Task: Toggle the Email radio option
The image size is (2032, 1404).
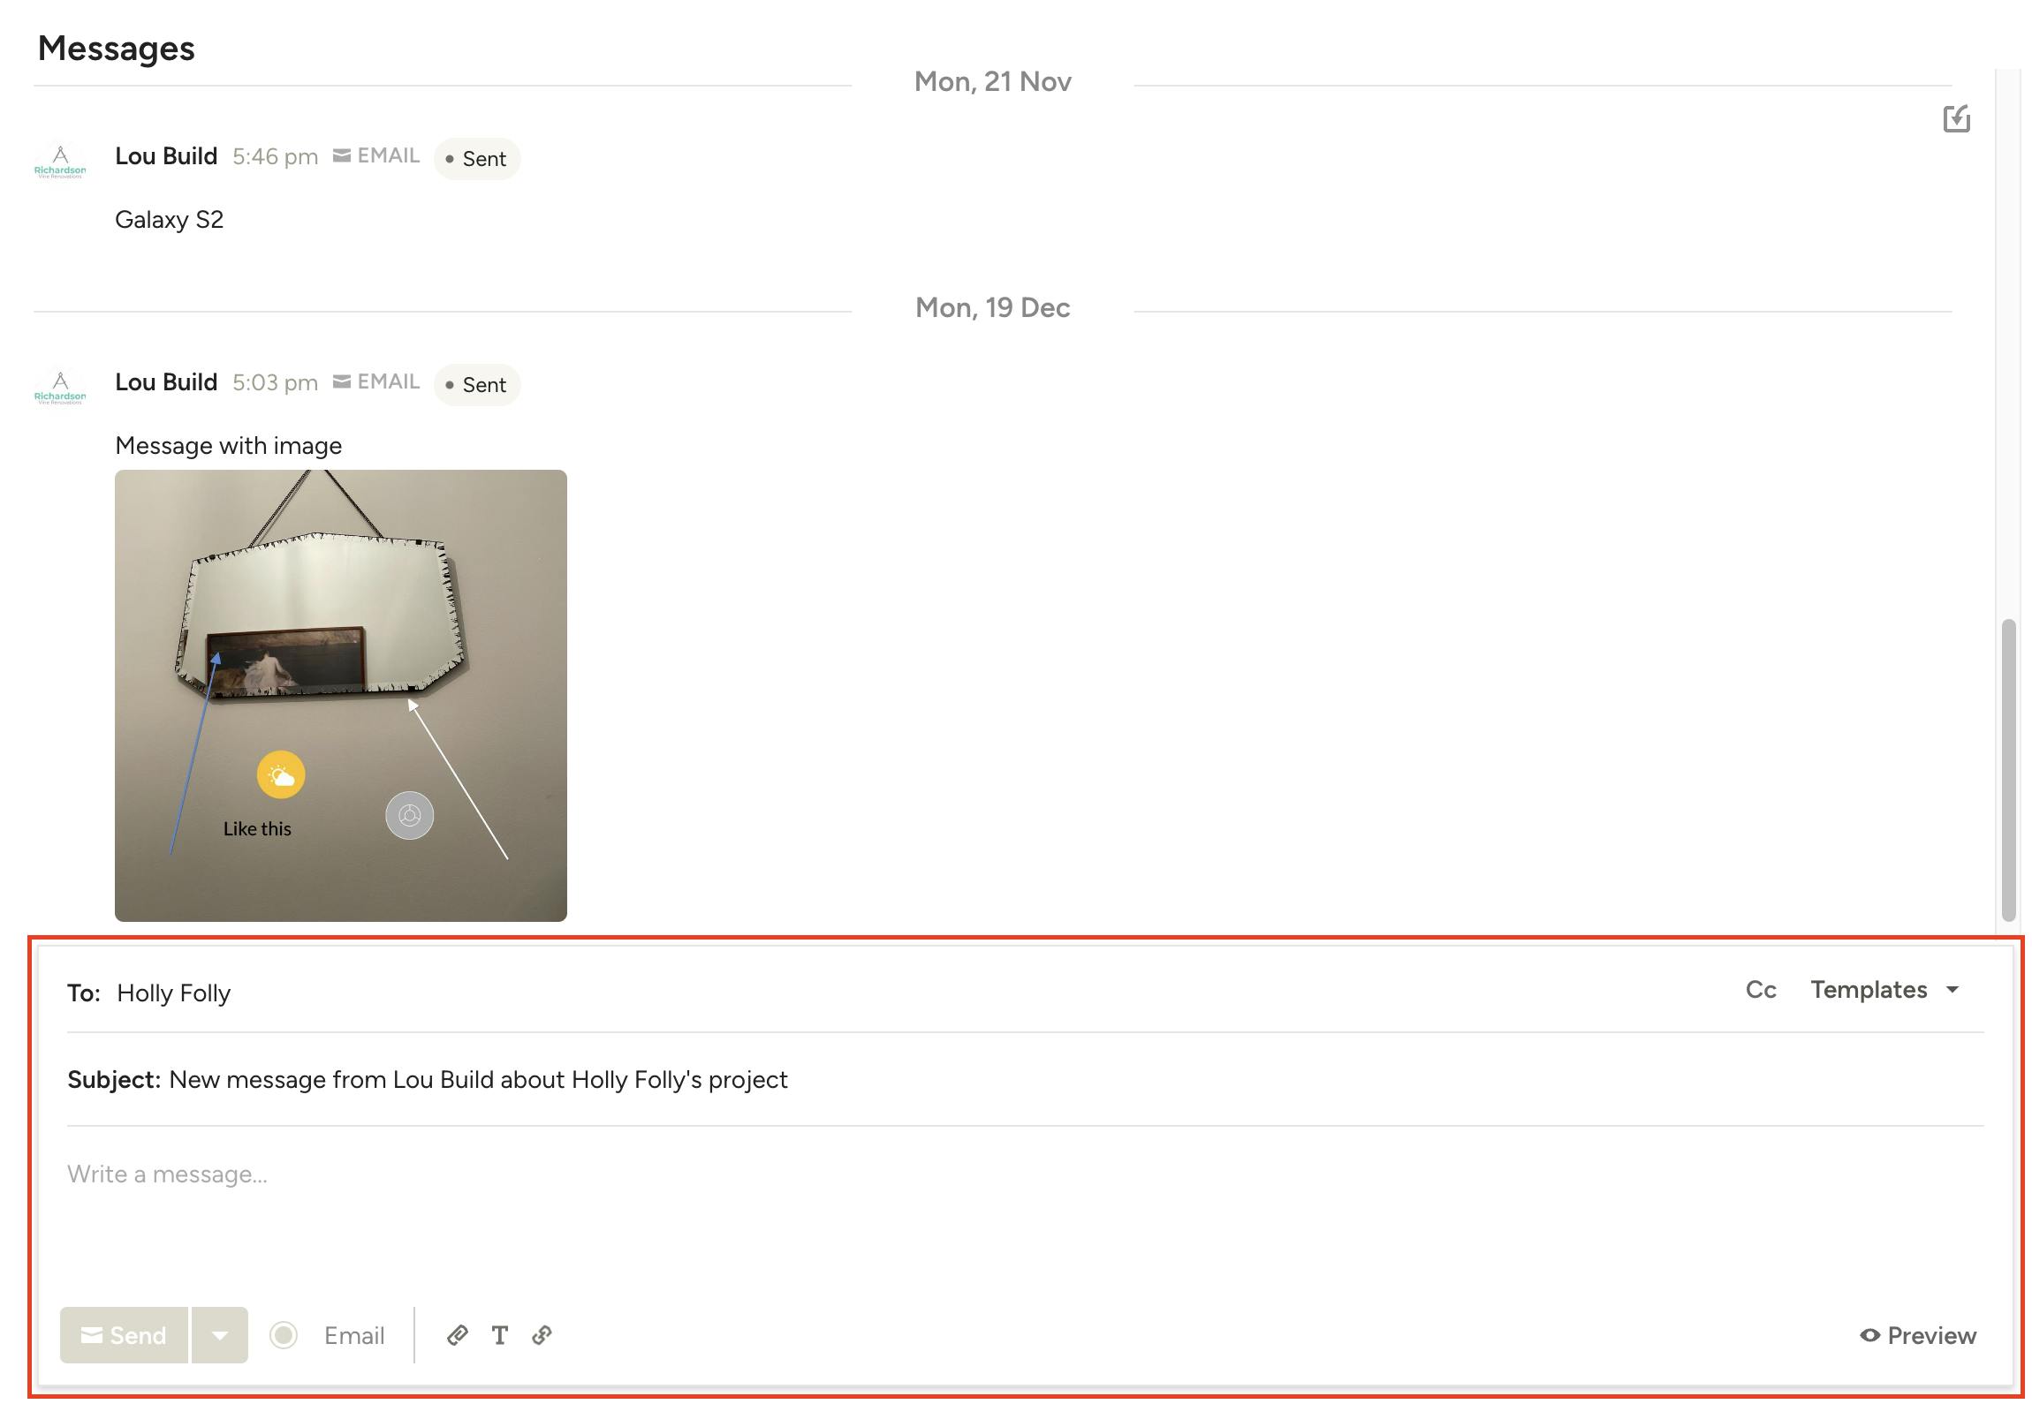Action: pyautogui.click(x=284, y=1335)
